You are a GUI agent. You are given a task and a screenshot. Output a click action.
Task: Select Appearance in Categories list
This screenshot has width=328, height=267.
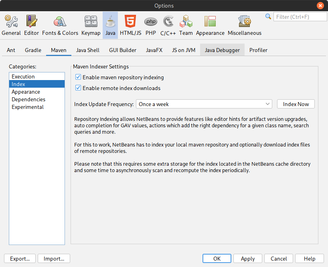[37, 92]
